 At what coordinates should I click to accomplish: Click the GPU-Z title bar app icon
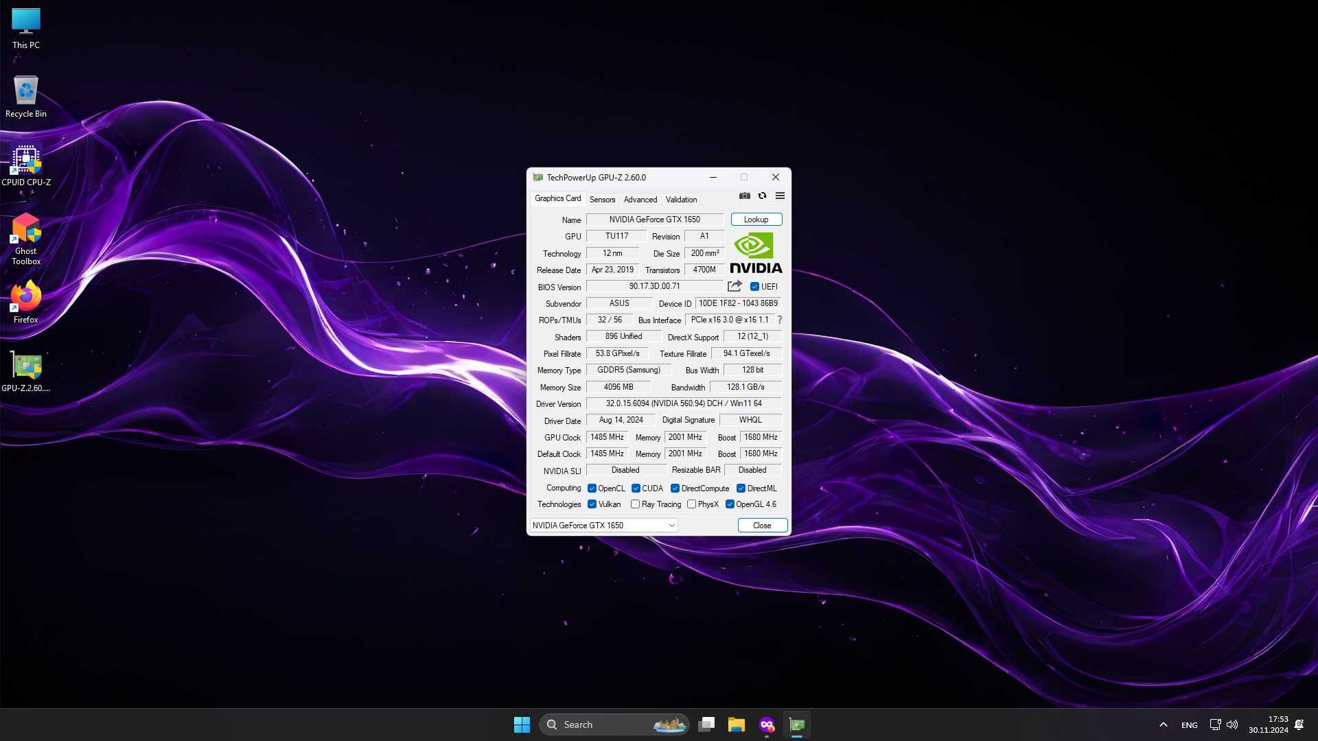[x=537, y=177]
